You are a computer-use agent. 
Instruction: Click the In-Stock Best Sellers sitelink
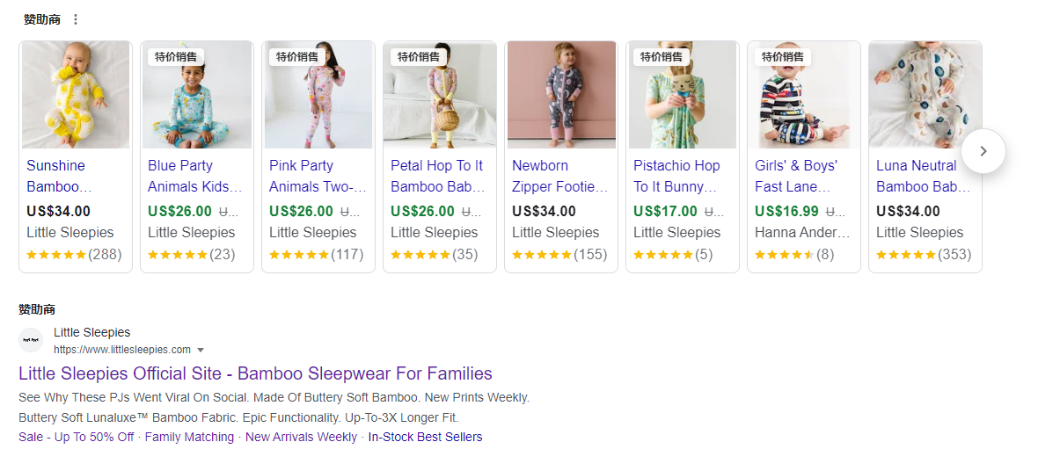tap(425, 437)
